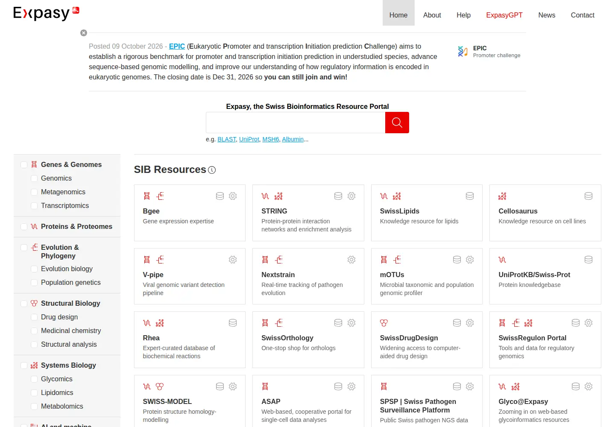Click the gear icon on SwissDrugDesign card
Viewport: 615px width, 427px height.
pyautogui.click(x=470, y=323)
